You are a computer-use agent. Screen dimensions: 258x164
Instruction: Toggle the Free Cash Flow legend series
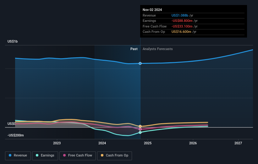point(78,156)
